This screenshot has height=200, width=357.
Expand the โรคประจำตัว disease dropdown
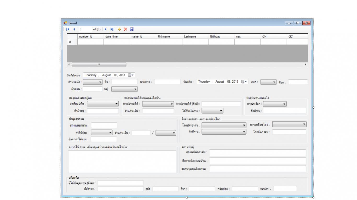224,125
